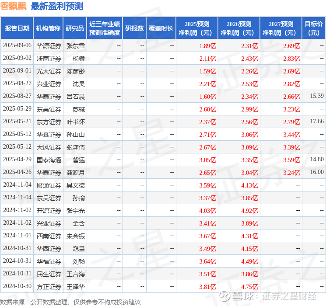Image resolution: width=326 pixels, height=306 pixels.
Task: Click analyst 孙瑜
Action: (79, 198)
